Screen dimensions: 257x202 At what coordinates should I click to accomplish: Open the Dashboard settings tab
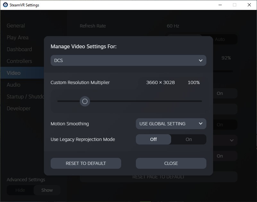(x=19, y=49)
